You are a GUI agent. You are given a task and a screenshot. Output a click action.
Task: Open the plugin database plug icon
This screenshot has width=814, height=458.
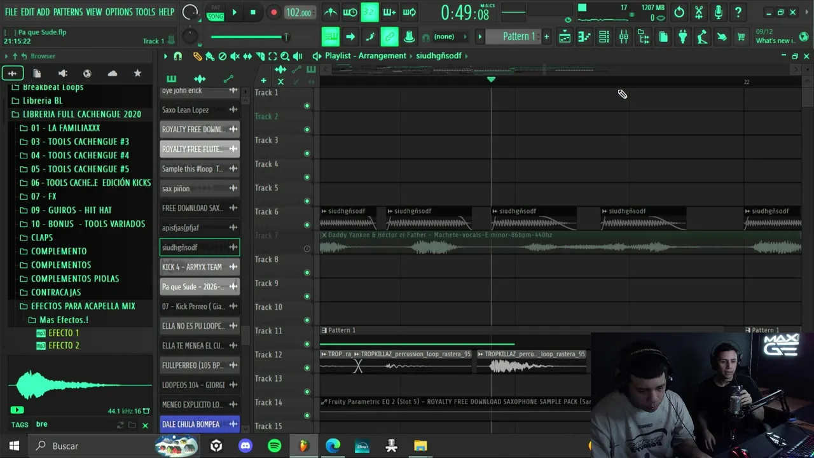(682, 37)
